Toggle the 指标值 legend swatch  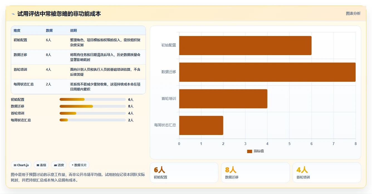coord(249,151)
